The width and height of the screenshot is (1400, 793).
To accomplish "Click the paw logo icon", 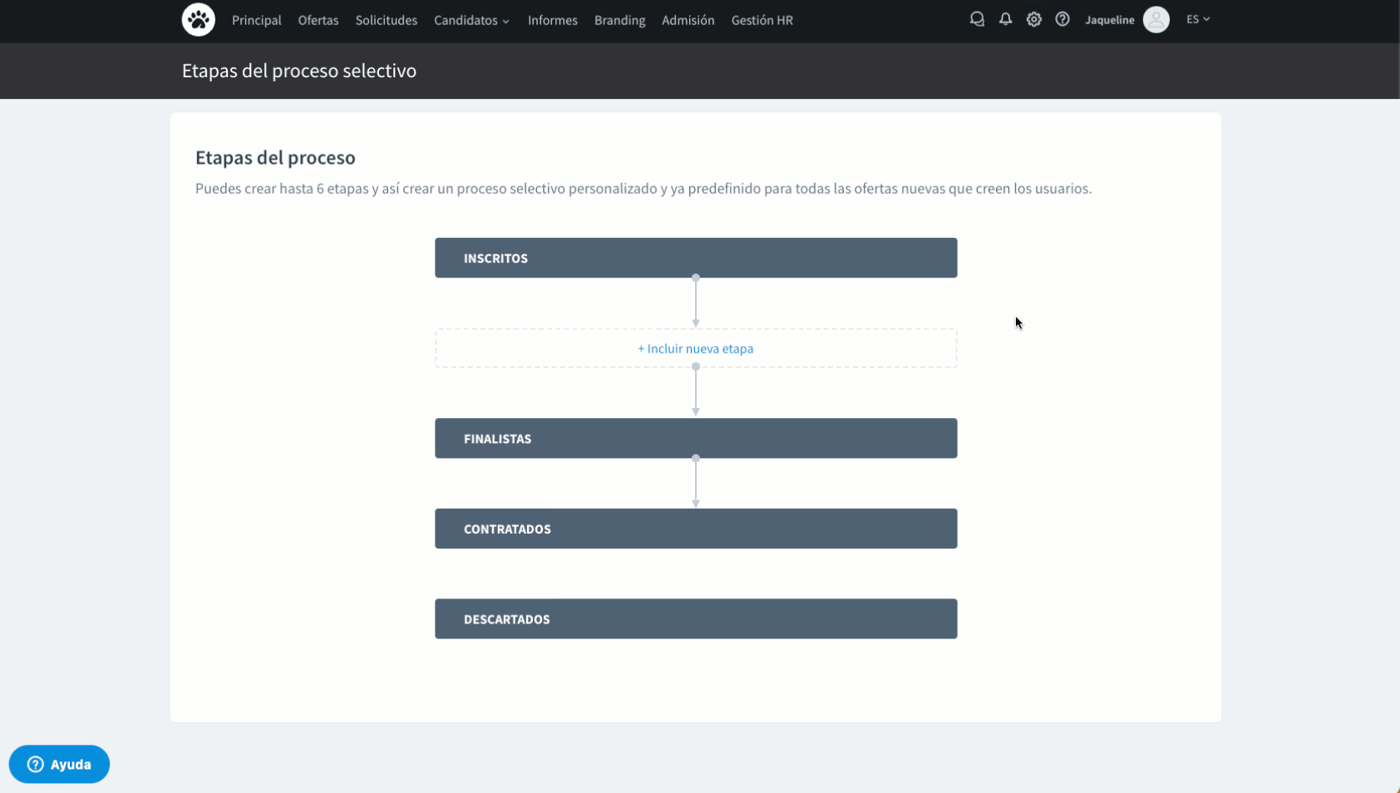I will pyautogui.click(x=198, y=20).
